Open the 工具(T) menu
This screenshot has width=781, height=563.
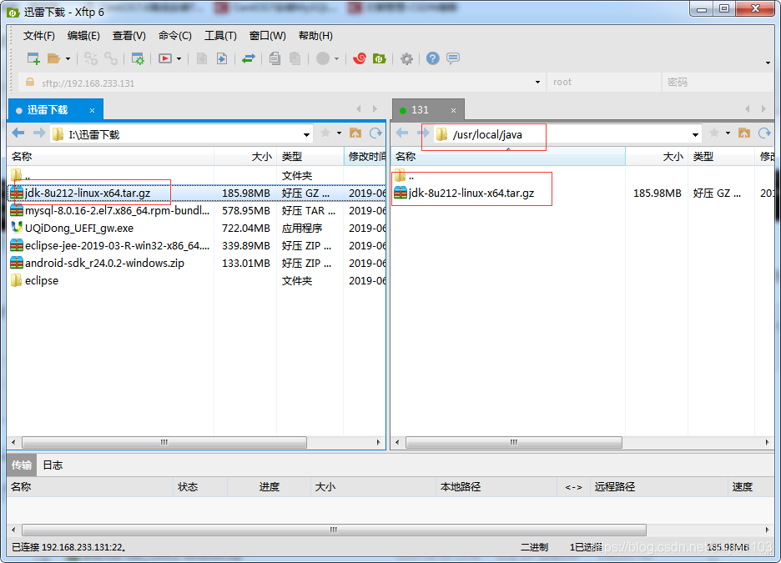point(220,36)
